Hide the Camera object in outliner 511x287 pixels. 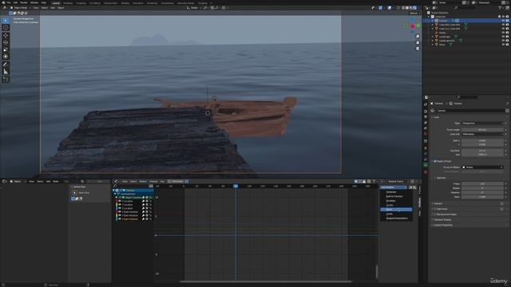(x=503, y=21)
